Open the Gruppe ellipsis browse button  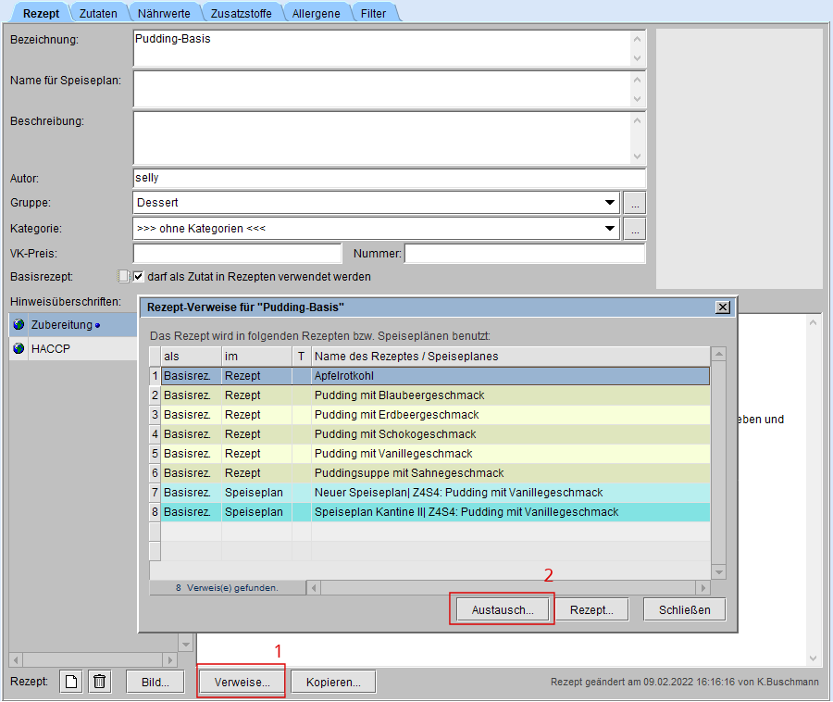pos(634,203)
